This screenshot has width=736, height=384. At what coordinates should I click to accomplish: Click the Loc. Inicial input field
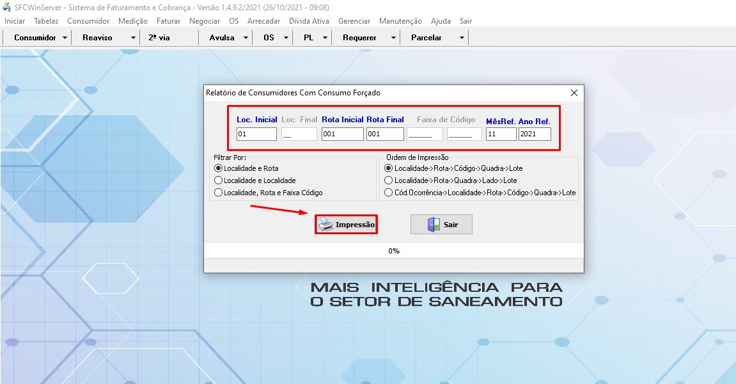[x=256, y=134]
